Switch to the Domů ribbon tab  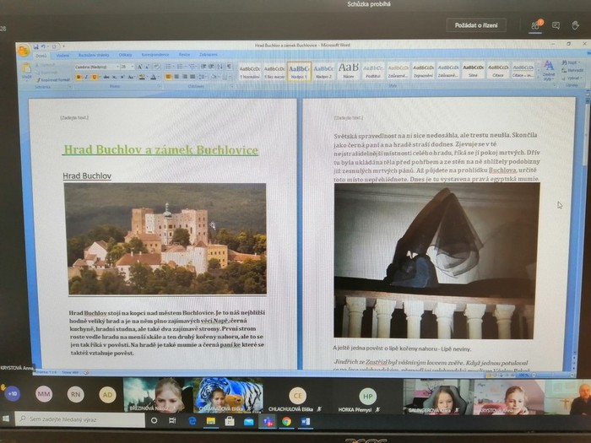pyautogui.click(x=41, y=56)
